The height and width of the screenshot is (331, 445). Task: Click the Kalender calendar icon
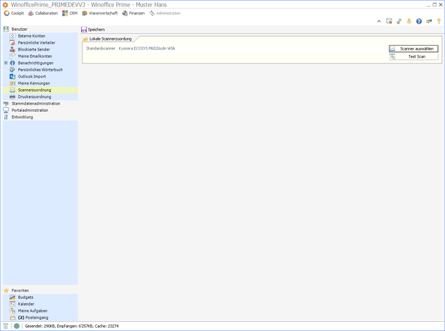tap(12, 304)
